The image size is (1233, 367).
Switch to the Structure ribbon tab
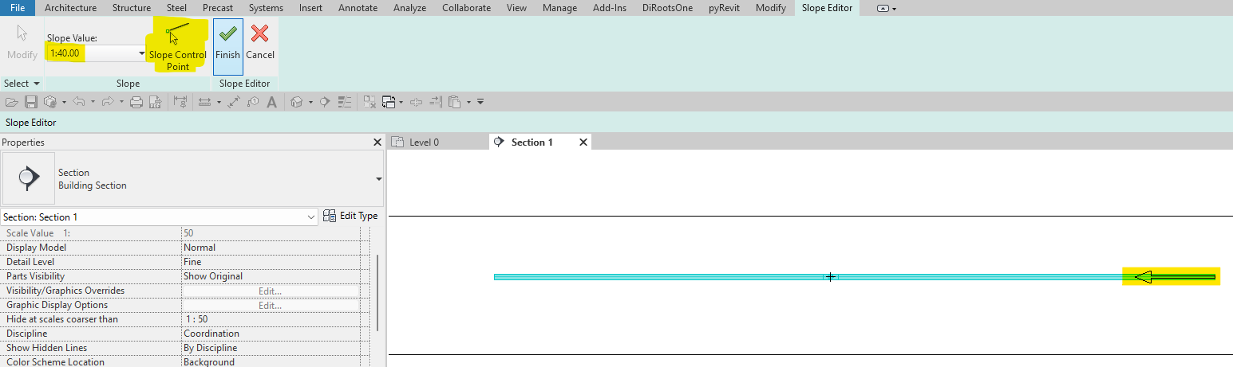(x=132, y=8)
